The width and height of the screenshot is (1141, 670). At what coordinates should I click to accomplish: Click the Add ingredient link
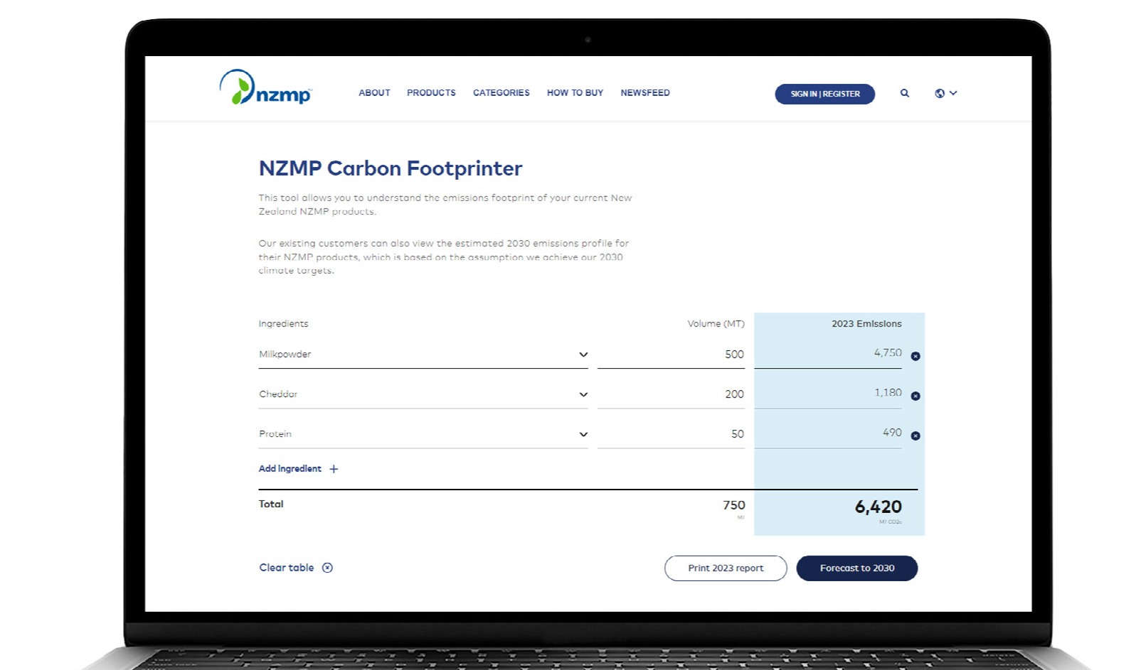point(290,469)
